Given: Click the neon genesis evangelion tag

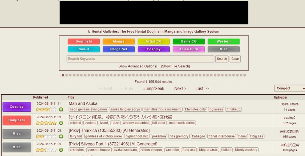Looking at the screenshot, I should [88, 109].
